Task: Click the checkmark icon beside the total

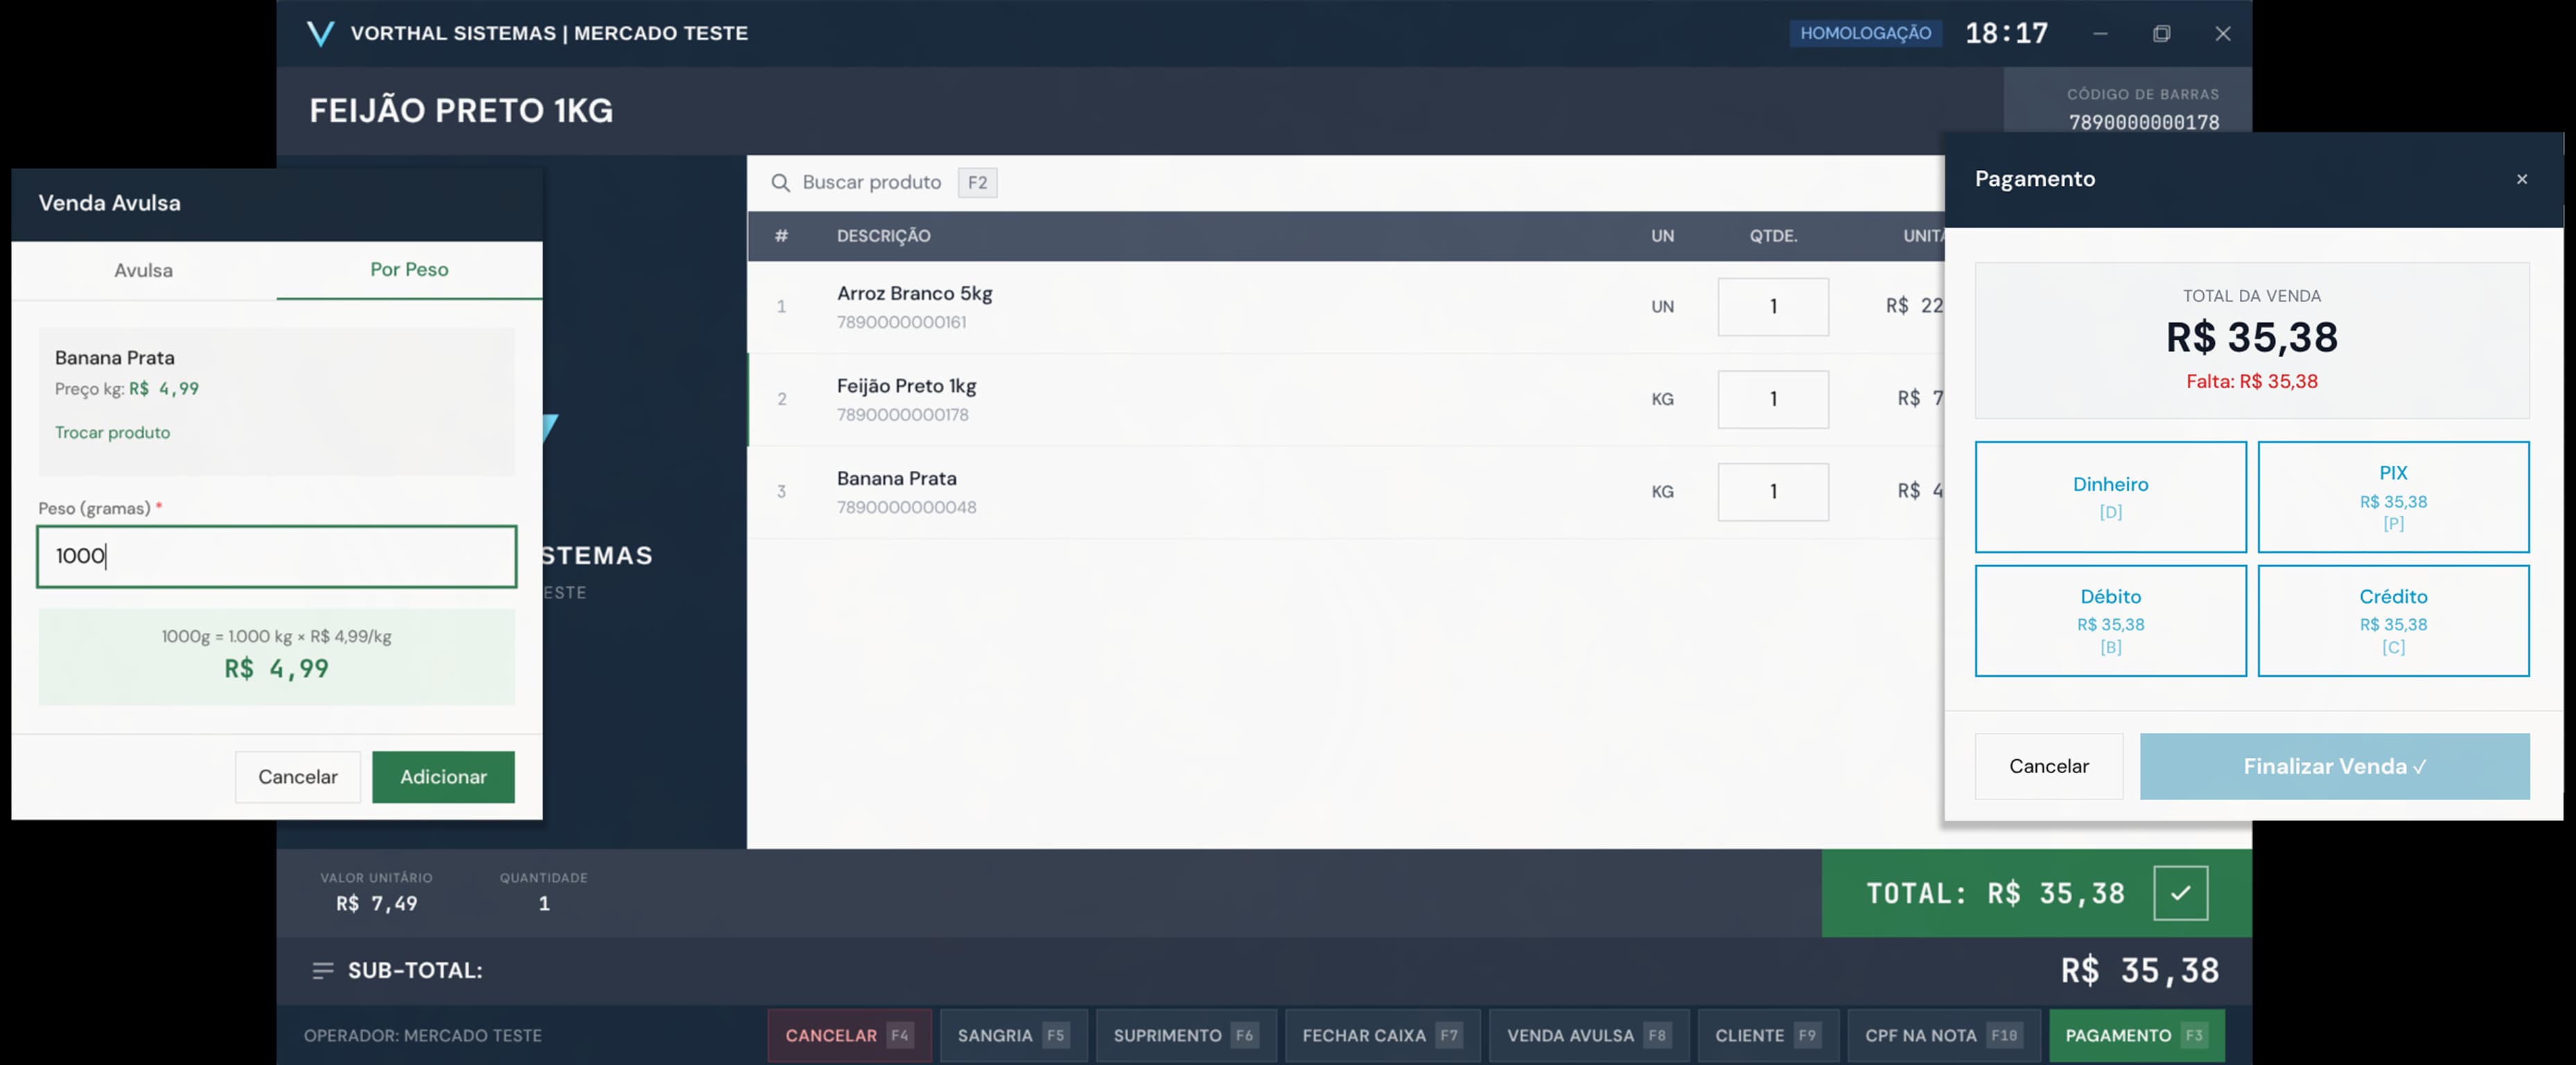Action: [x=2180, y=893]
